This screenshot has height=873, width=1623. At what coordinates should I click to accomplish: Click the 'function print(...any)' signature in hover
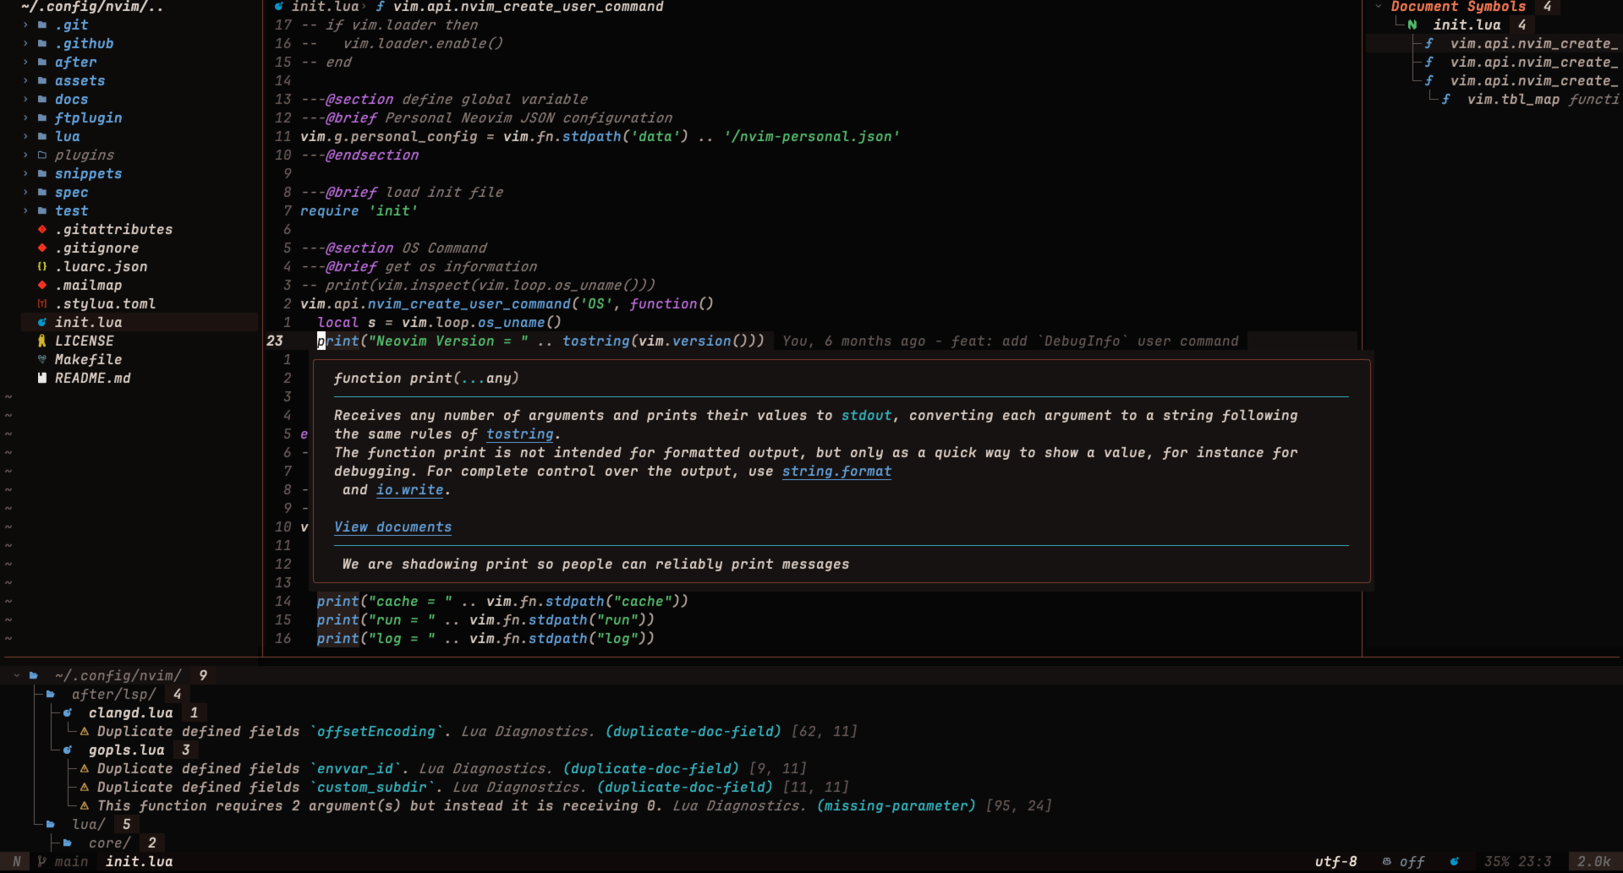click(x=426, y=379)
